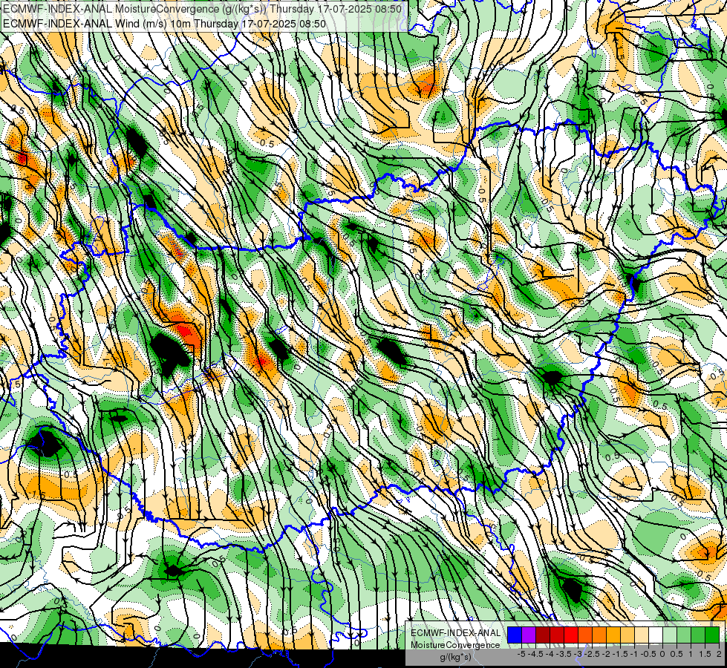
Task: Click the '-4' legend tick label
Action: (550, 654)
